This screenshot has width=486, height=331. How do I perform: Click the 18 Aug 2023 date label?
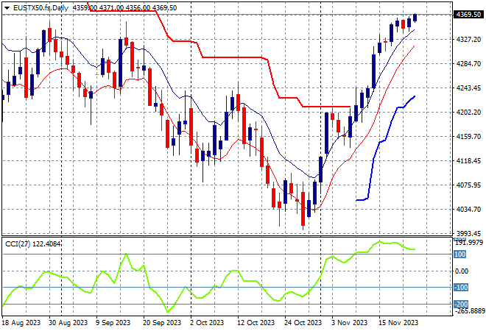(21, 323)
